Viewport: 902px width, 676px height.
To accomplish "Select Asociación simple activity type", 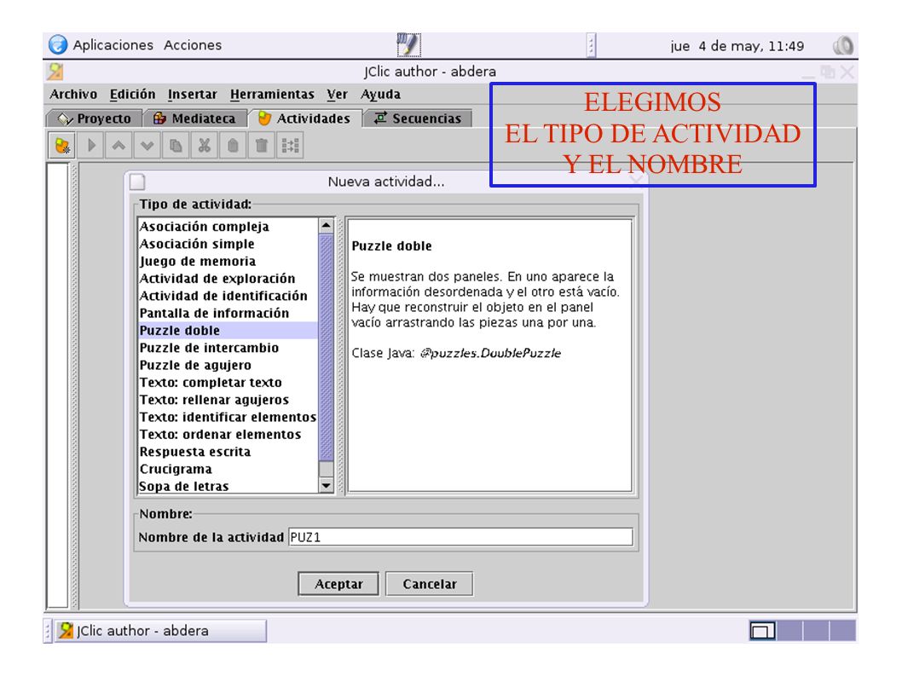I will [228, 244].
